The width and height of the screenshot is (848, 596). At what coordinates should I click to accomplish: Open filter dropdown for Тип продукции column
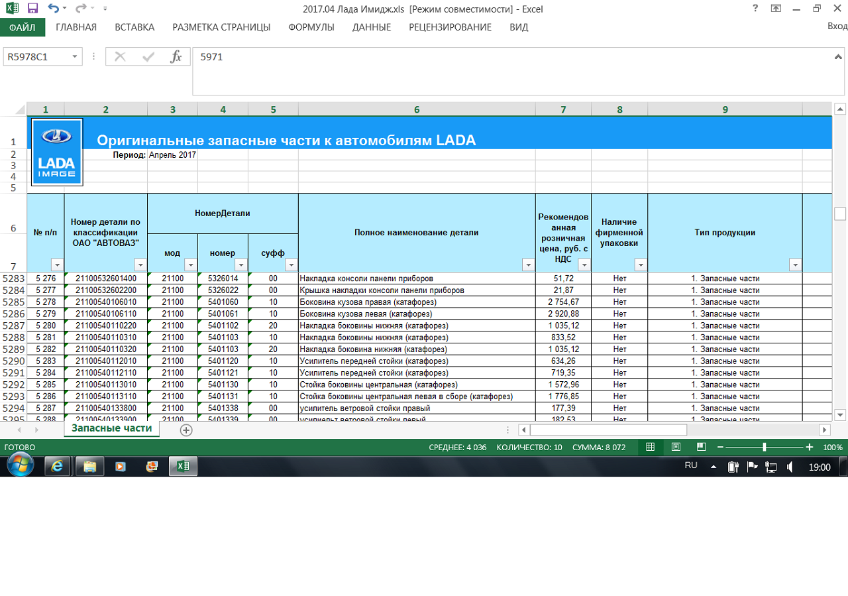pos(795,265)
